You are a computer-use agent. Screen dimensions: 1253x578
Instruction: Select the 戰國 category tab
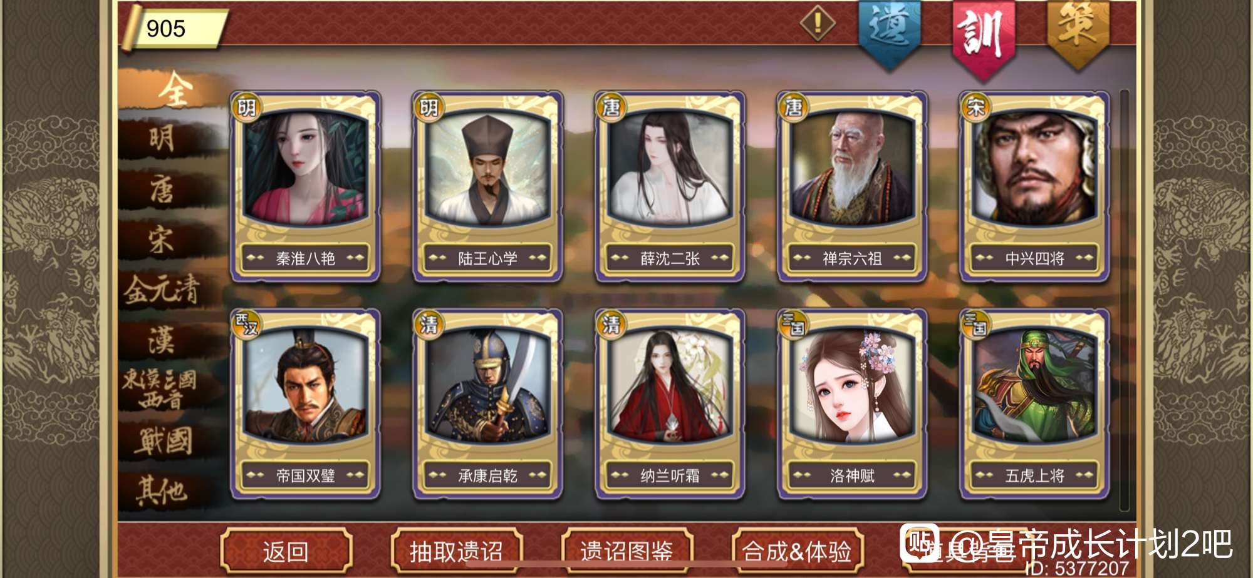163,441
